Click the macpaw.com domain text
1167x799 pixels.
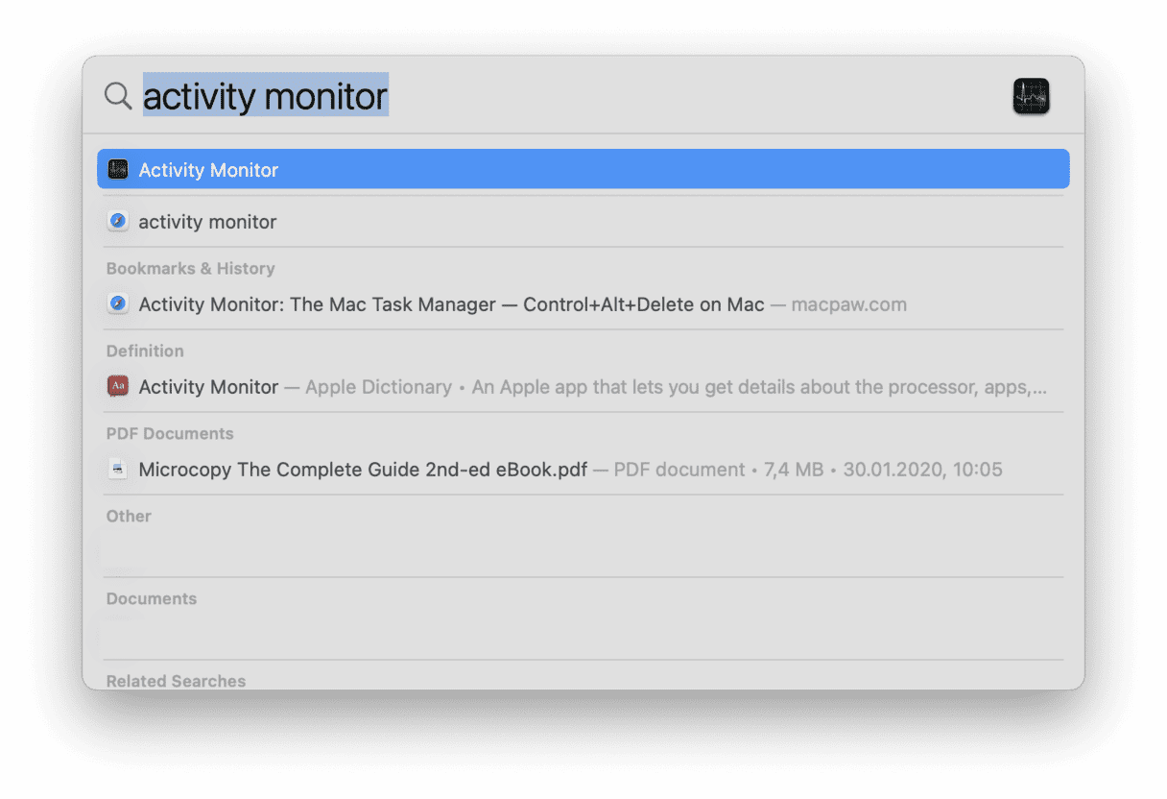(848, 304)
